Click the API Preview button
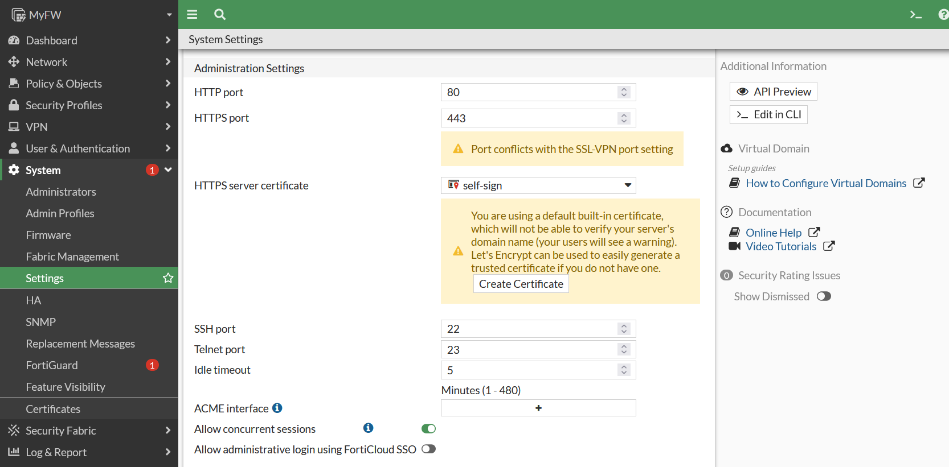The width and height of the screenshot is (949, 467). tap(774, 92)
